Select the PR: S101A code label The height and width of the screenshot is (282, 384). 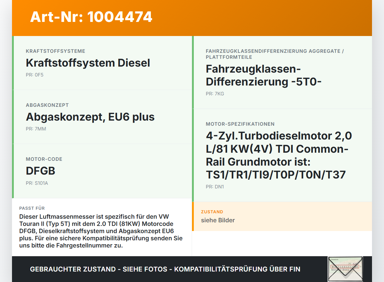tap(36, 183)
